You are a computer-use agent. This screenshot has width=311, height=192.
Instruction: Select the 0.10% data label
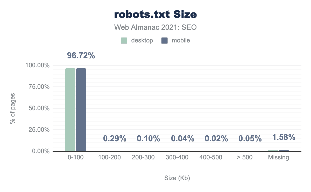click(149, 139)
